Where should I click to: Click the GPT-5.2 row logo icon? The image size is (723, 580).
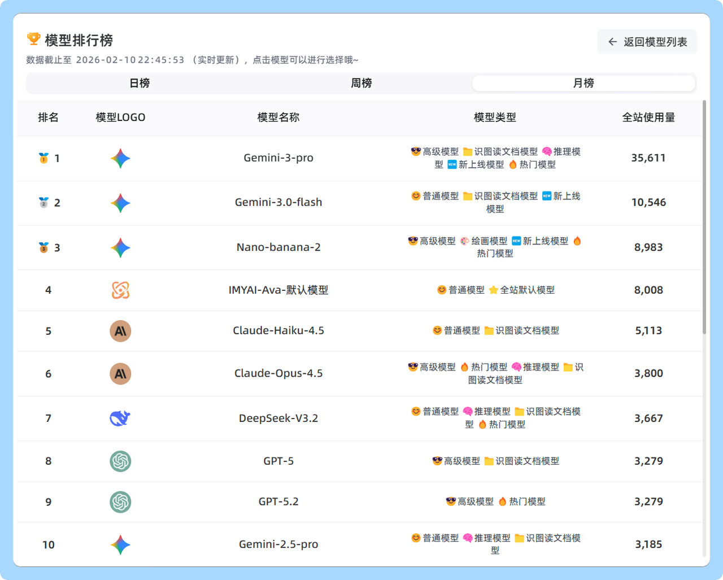point(120,502)
